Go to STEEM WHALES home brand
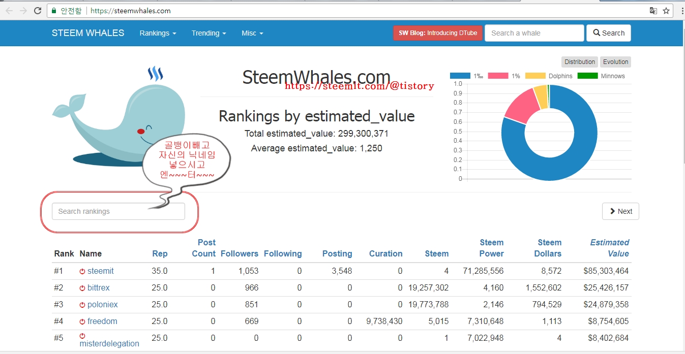This screenshot has width=685, height=354. tap(88, 33)
